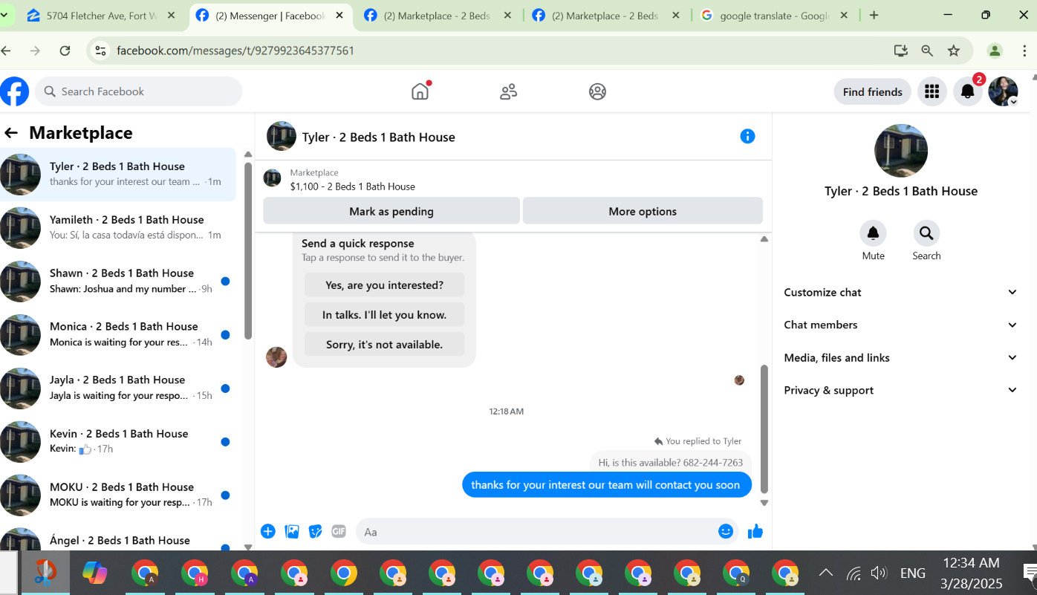This screenshot has width=1037, height=595.
Task: Click the conversation list scrollbar
Action: click(x=248, y=250)
